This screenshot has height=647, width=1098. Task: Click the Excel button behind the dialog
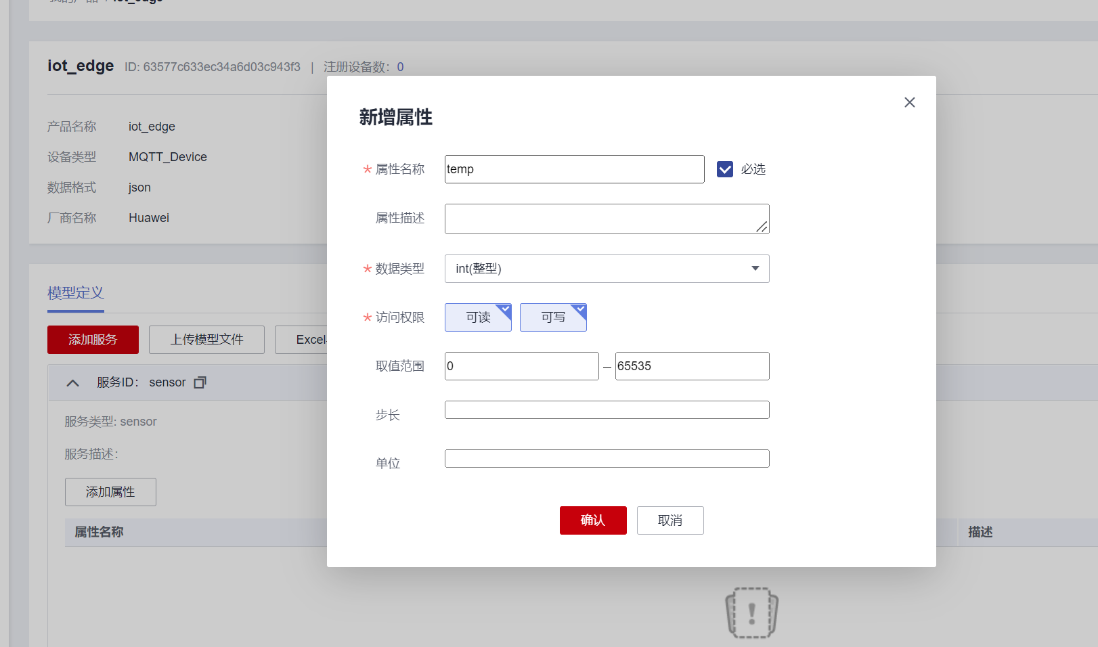301,340
